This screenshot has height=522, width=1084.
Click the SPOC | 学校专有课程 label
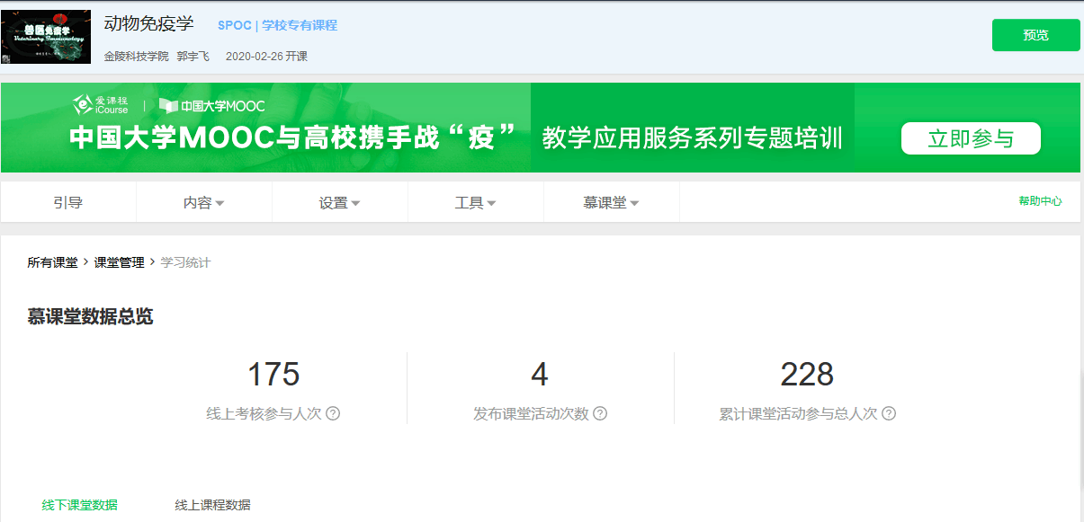pyautogui.click(x=277, y=25)
